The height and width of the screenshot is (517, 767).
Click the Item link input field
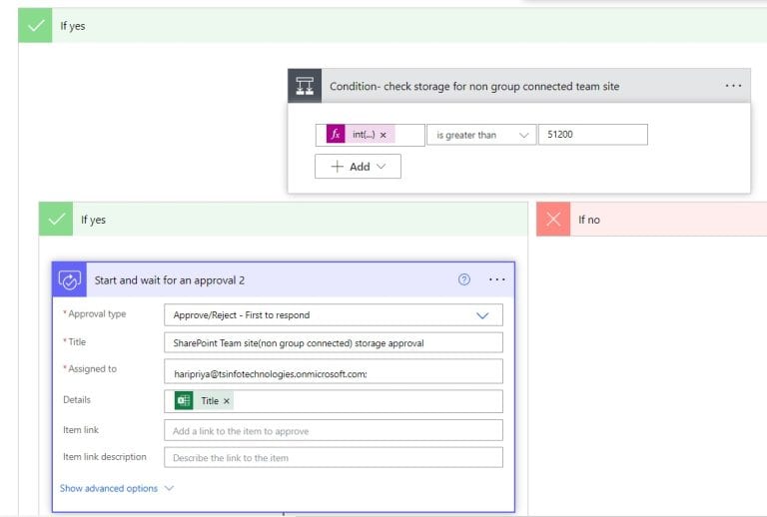click(334, 430)
